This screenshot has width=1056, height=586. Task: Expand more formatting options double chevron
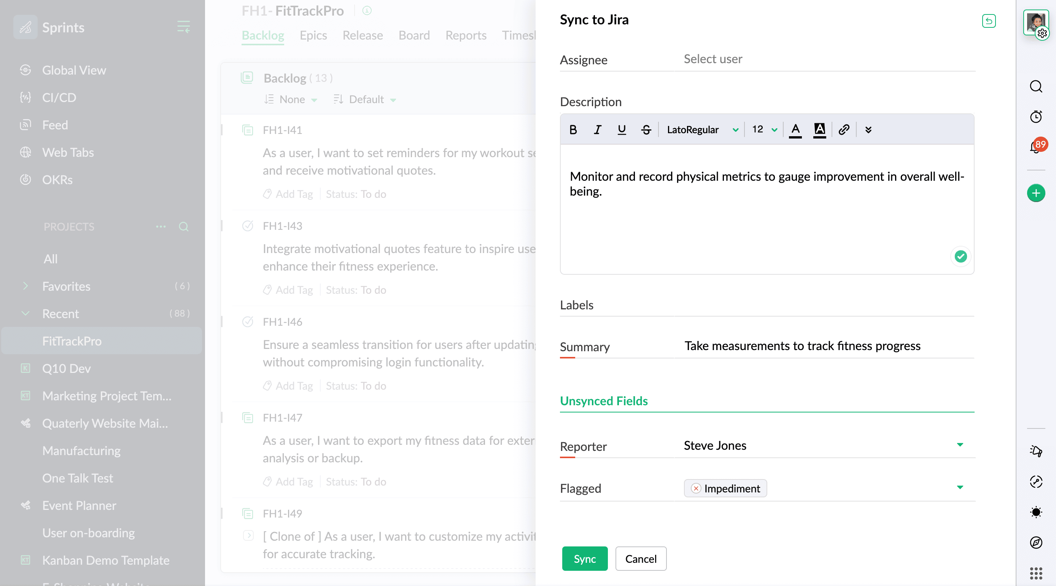868,130
